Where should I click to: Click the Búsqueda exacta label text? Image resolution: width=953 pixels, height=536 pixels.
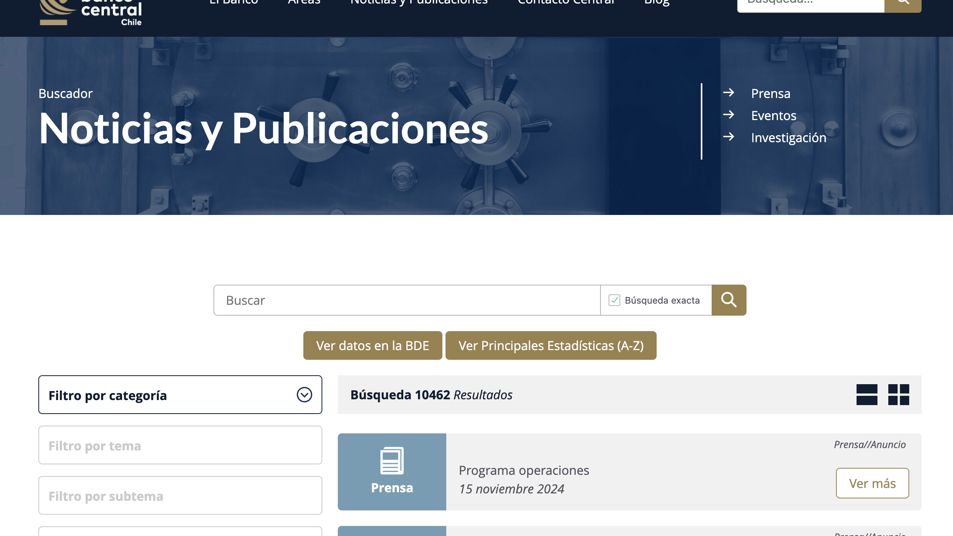click(x=662, y=300)
